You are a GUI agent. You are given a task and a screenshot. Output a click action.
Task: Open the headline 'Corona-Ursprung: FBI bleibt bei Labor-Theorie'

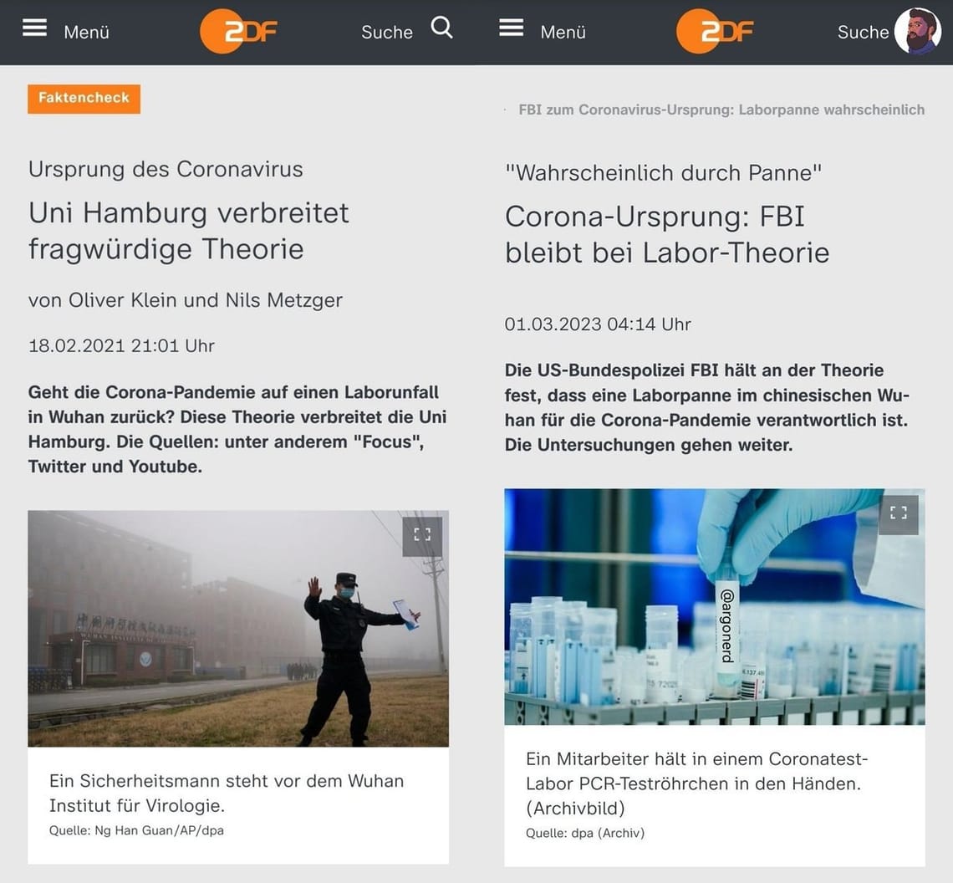[x=666, y=235]
